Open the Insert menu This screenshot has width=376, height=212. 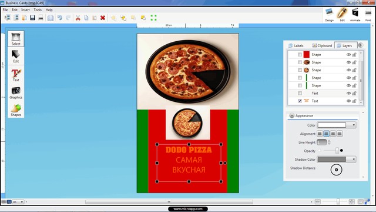(x=25, y=10)
